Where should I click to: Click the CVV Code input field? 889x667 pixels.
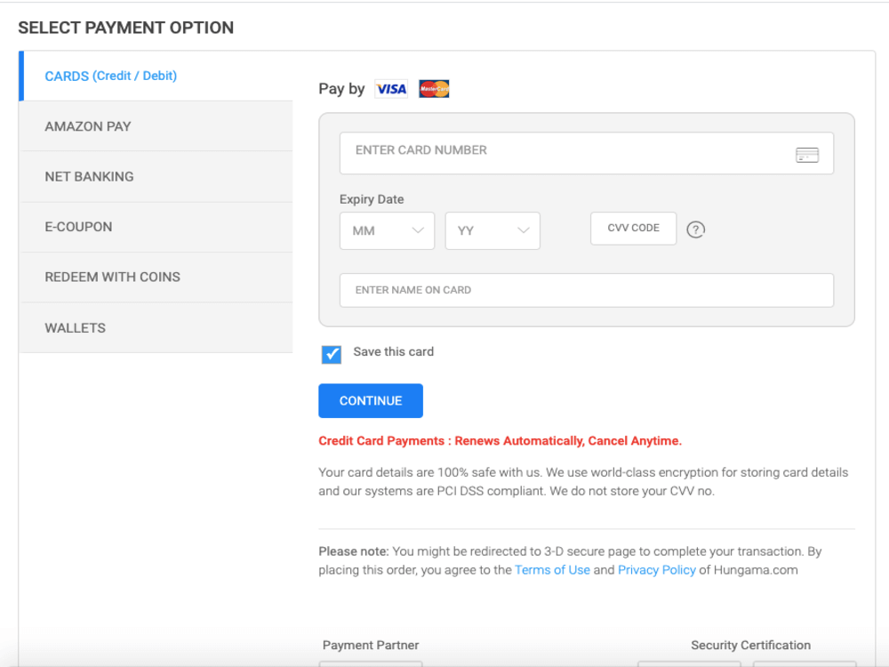(633, 229)
